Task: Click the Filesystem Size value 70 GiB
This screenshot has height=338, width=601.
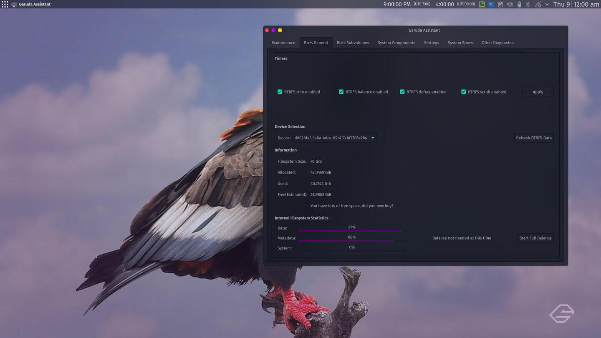Action: [x=316, y=161]
